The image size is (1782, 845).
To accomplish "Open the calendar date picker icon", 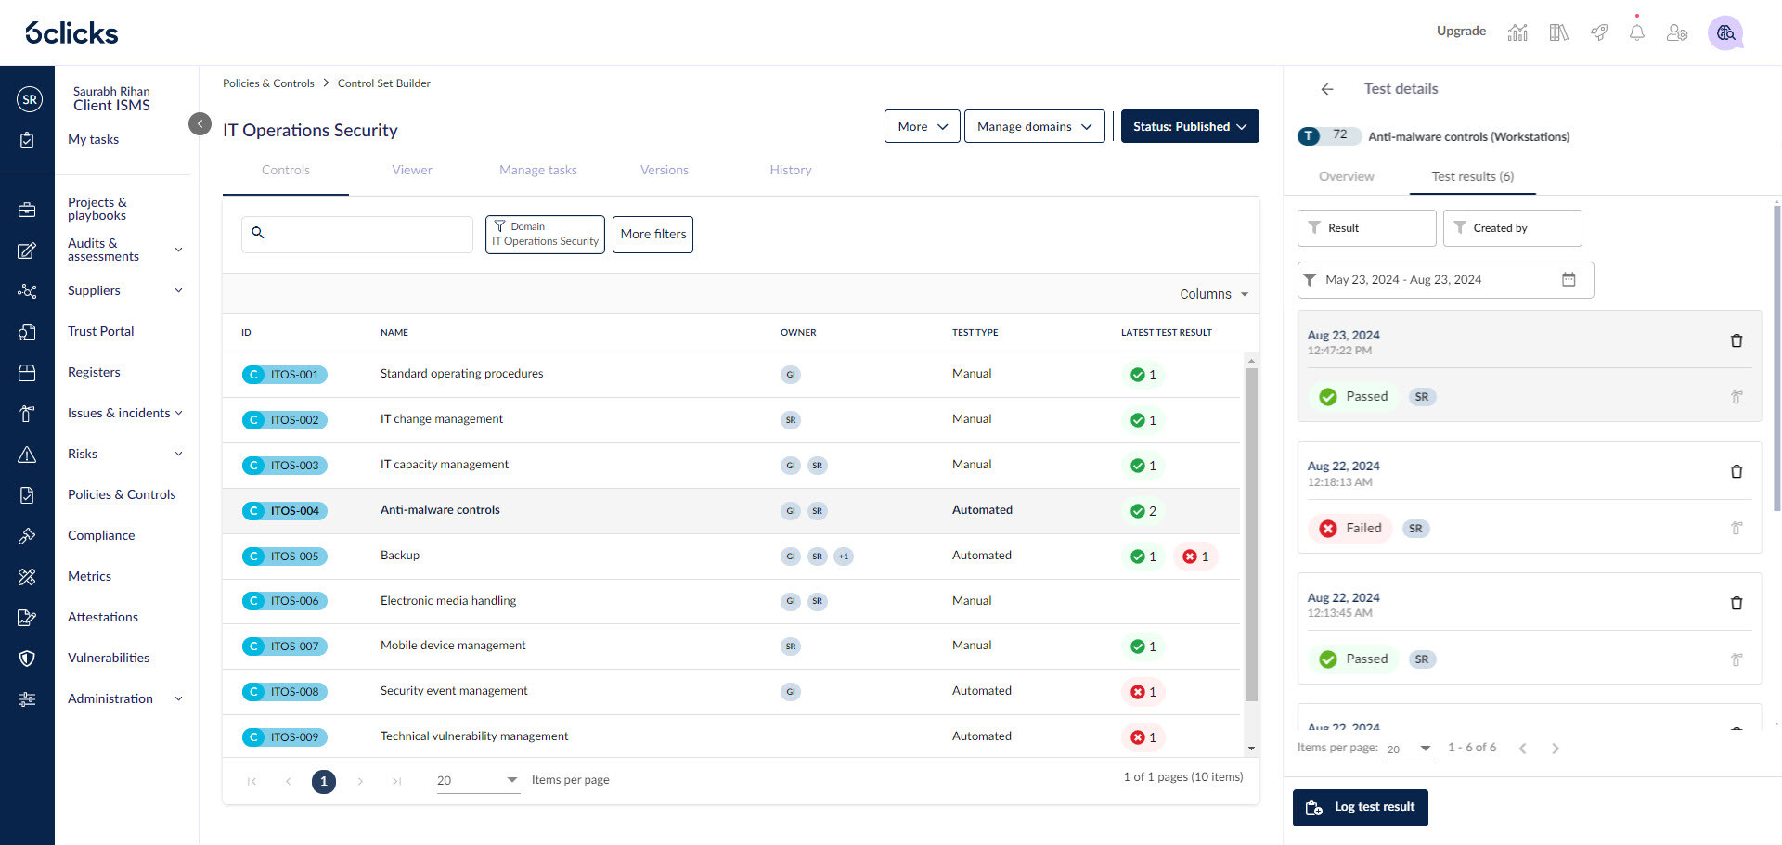I will (x=1569, y=279).
